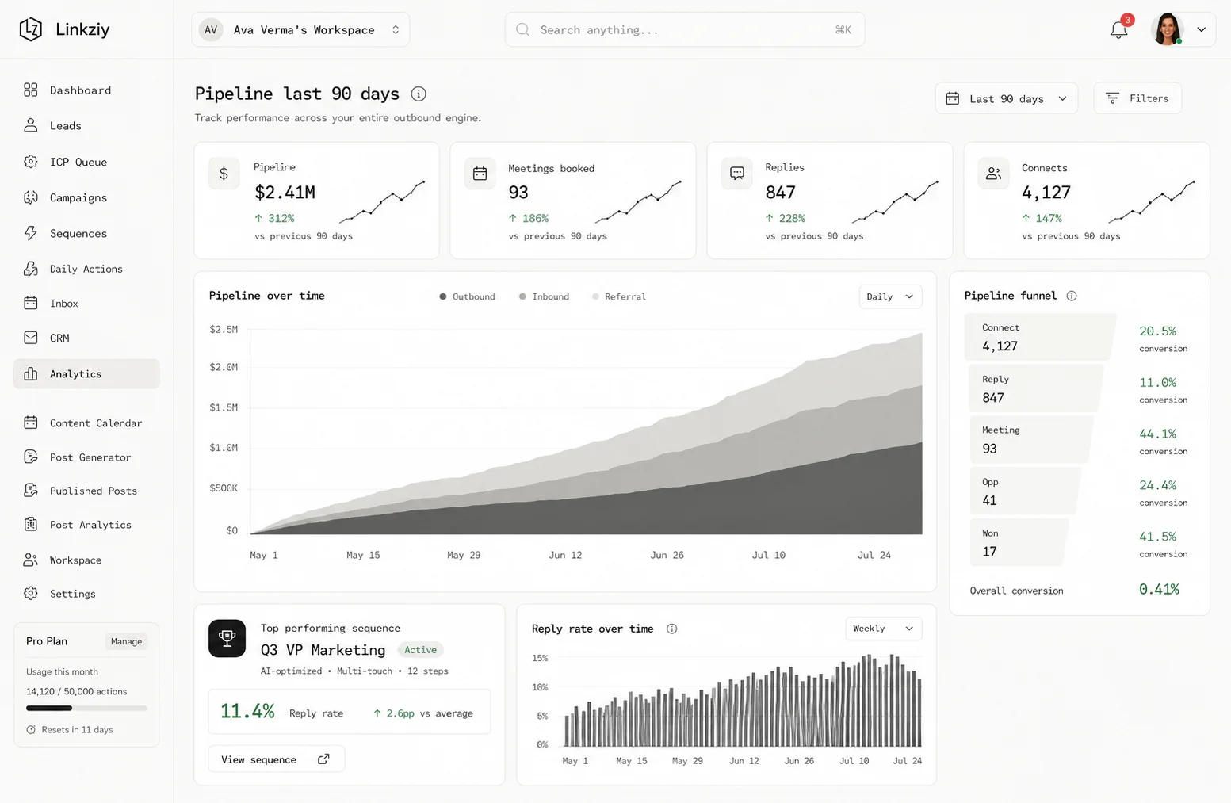
Task: Click the 11.4% reply rate value
Action: pyautogui.click(x=247, y=712)
